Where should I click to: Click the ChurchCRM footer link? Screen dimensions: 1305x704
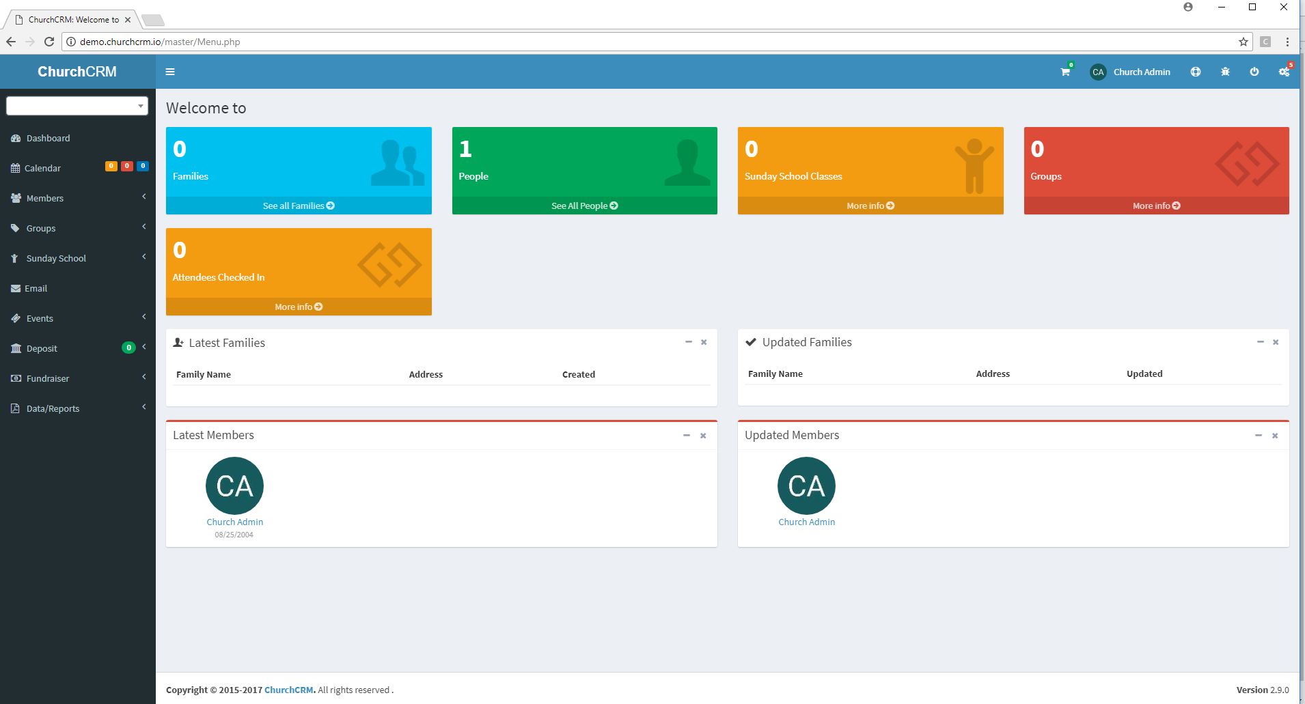(288, 690)
